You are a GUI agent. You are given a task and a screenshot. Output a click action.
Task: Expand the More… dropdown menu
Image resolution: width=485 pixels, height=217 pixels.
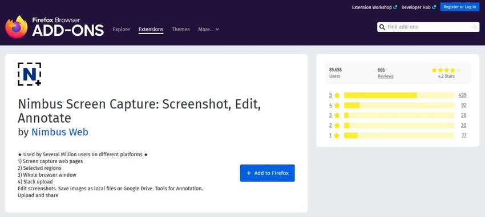(208, 29)
